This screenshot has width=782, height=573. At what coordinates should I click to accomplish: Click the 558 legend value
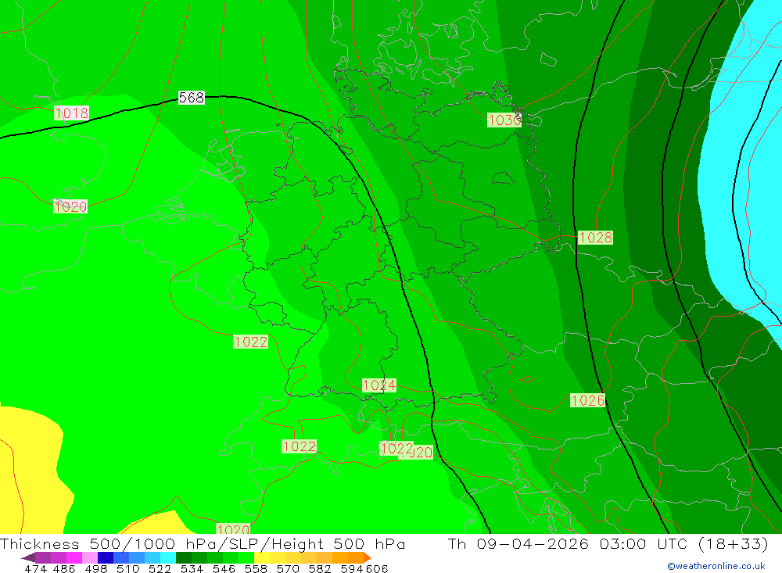click(256, 568)
